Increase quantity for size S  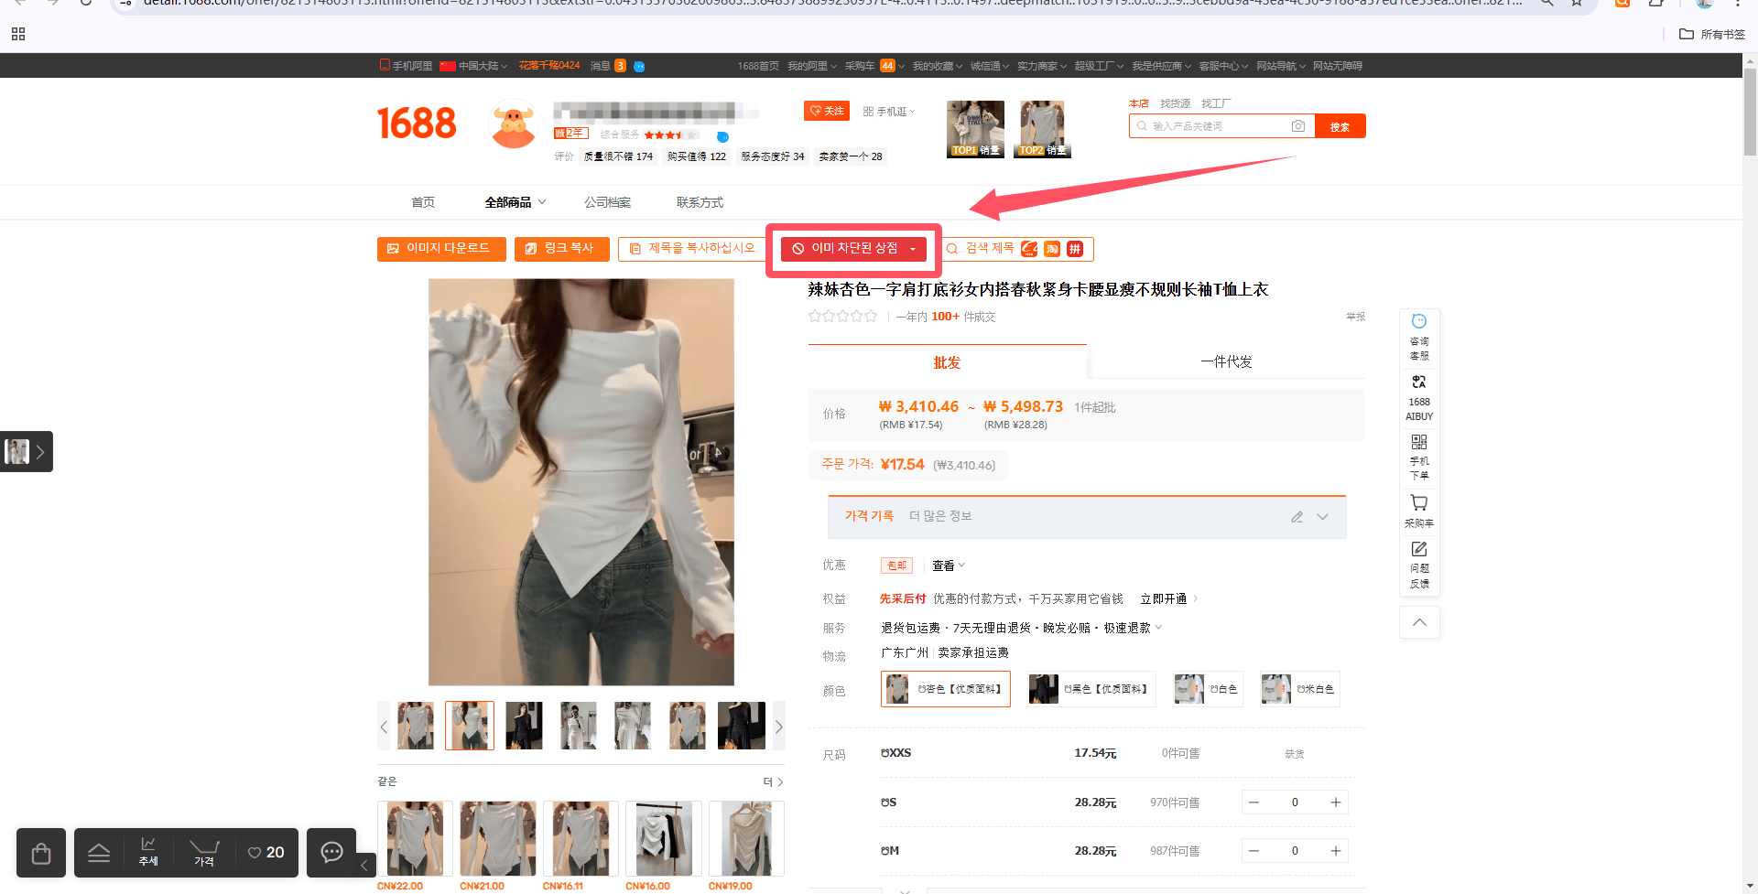click(x=1336, y=802)
